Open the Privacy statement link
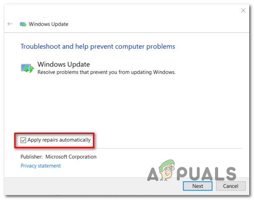Viewport: 254px width, 200px height. (41, 166)
